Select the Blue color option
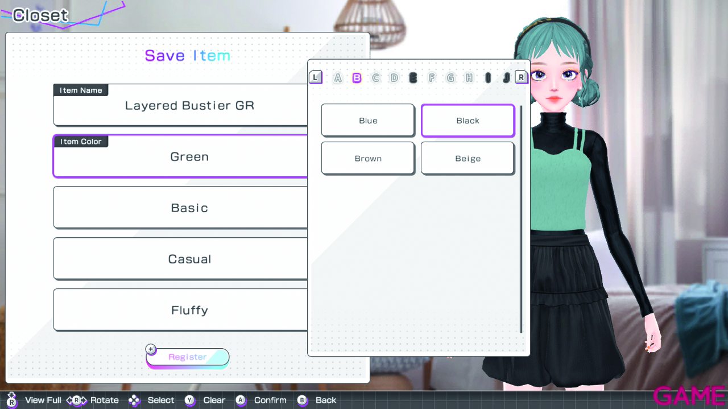The height and width of the screenshot is (409, 728). point(368,120)
